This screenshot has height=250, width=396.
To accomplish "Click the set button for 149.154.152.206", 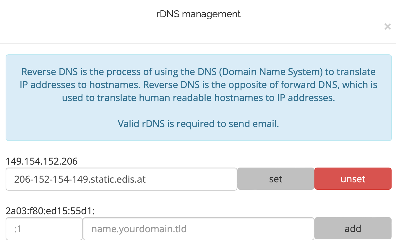I will [276, 179].
